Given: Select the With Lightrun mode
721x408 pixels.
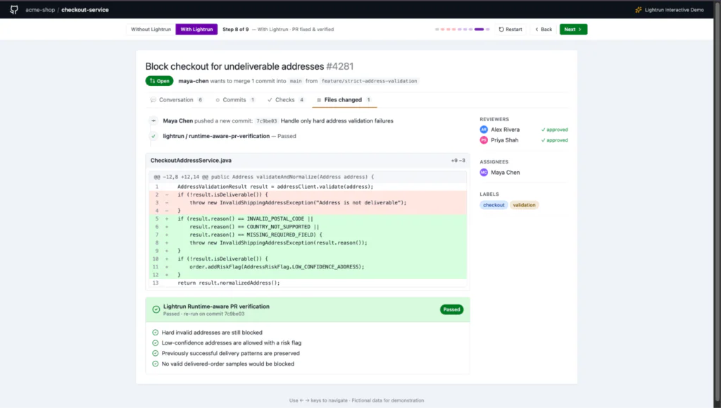Looking at the screenshot, I should [x=196, y=30].
